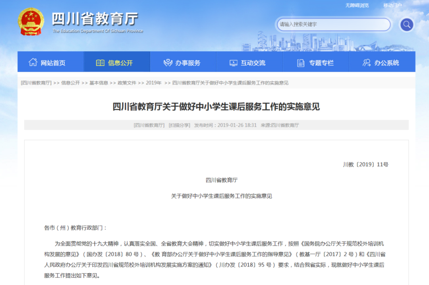Click the 无障碍浏览 link
429x285 pixels.
click(x=357, y=5)
